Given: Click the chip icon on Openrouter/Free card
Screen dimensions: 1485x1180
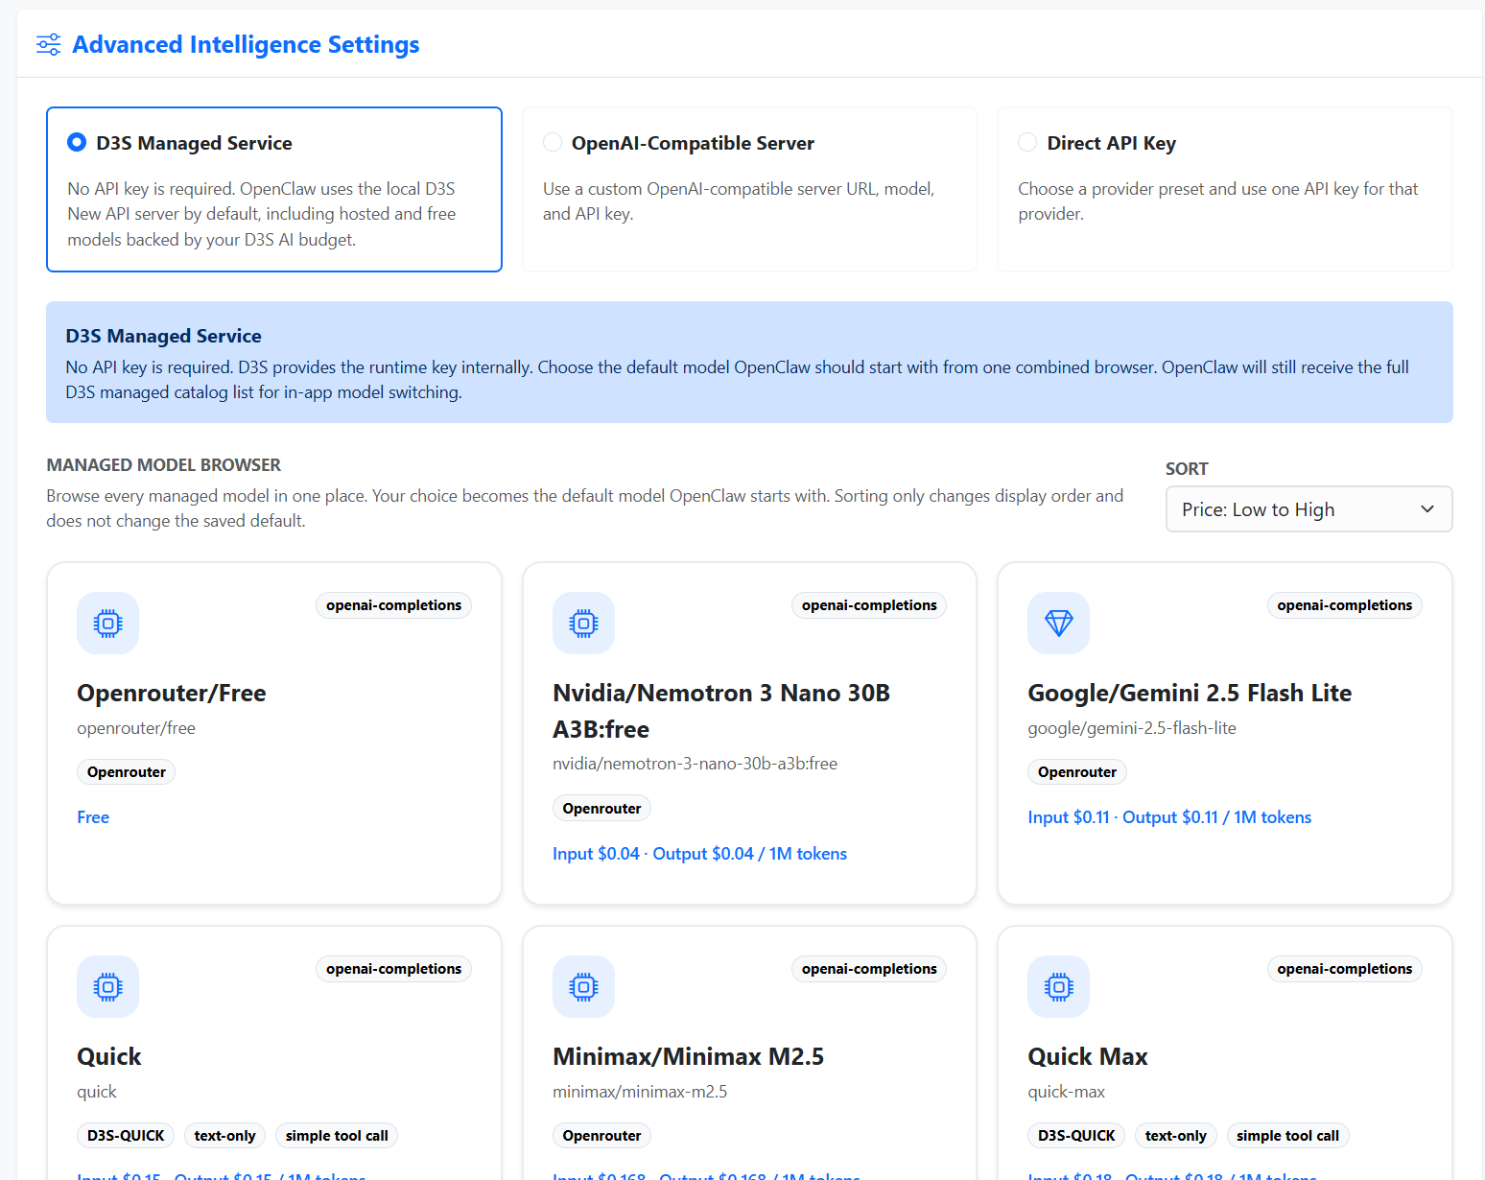Looking at the screenshot, I should [107, 624].
